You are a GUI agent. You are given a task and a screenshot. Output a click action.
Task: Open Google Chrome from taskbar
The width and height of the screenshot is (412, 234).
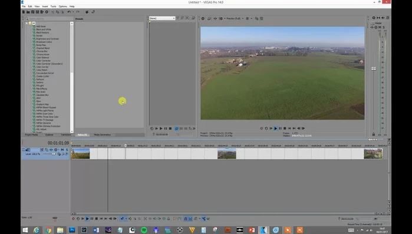tap(48, 230)
